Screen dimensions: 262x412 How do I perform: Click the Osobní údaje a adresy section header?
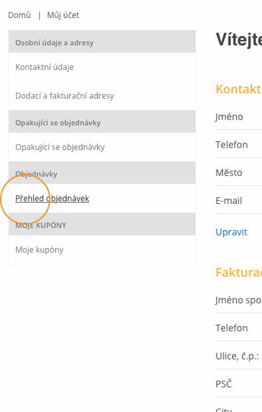(x=102, y=41)
